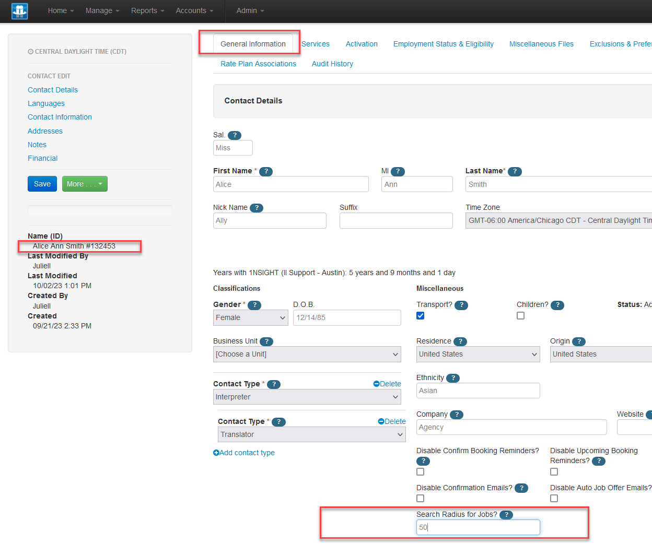Click Add contact type

pos(244,453)
